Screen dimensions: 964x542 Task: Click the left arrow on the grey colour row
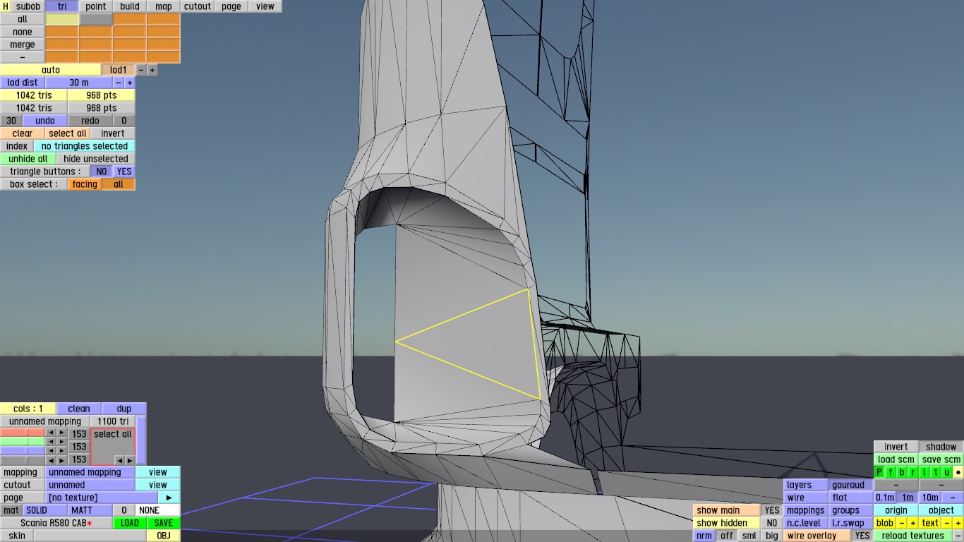click(x=51, y=460)
